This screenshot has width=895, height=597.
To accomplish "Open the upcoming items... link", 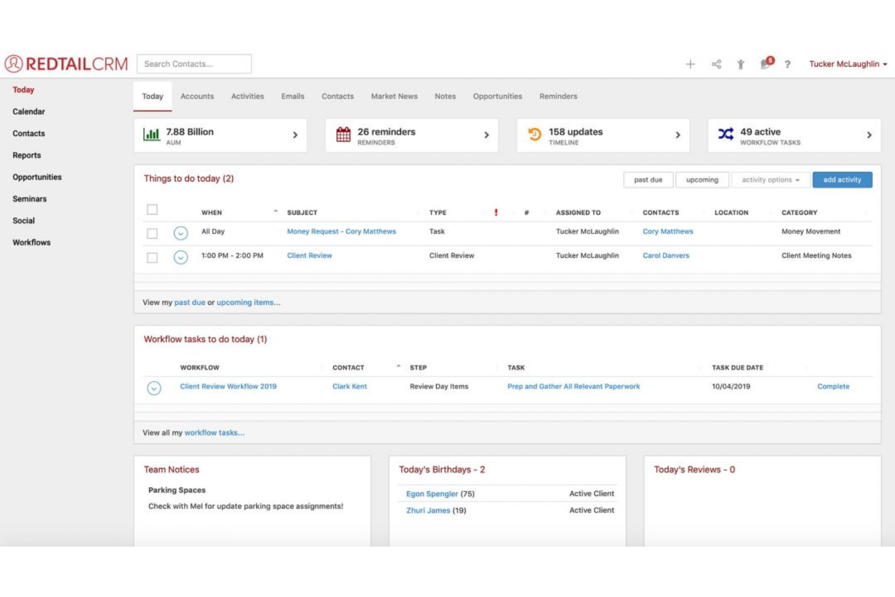I will (249, 302).
